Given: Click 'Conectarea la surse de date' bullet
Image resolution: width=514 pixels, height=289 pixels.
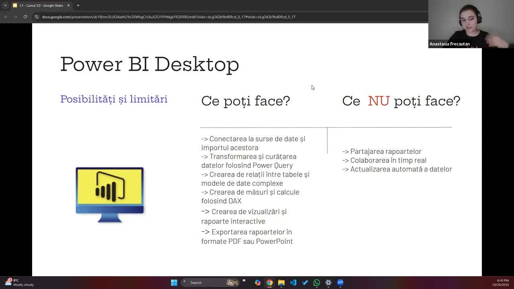Looking at the screenshot, I should pyautogui.click(x=253, y=143).
